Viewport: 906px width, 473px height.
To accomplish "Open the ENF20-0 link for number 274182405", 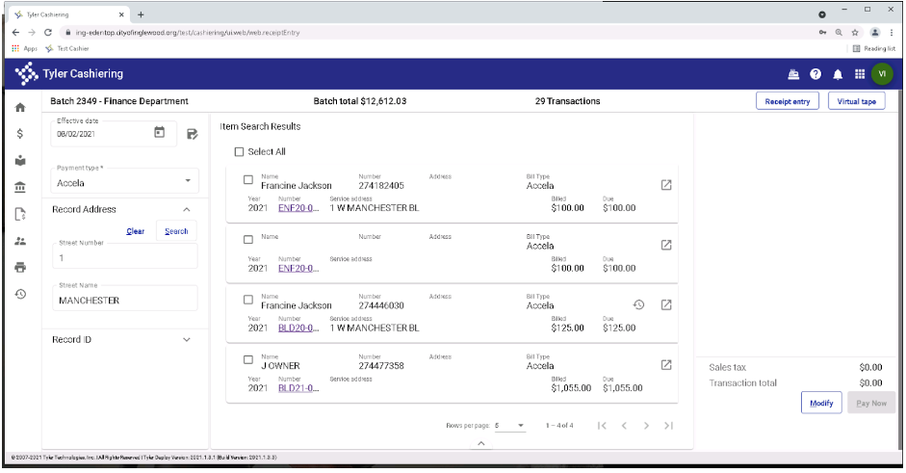I will (x=298, y=208).
